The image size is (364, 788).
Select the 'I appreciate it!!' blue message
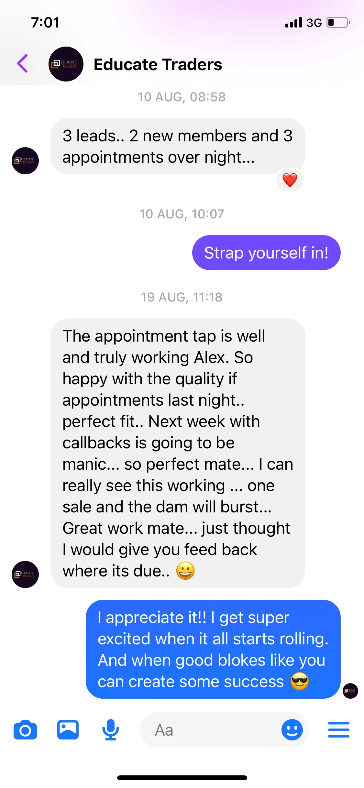(x=213, y=649)
